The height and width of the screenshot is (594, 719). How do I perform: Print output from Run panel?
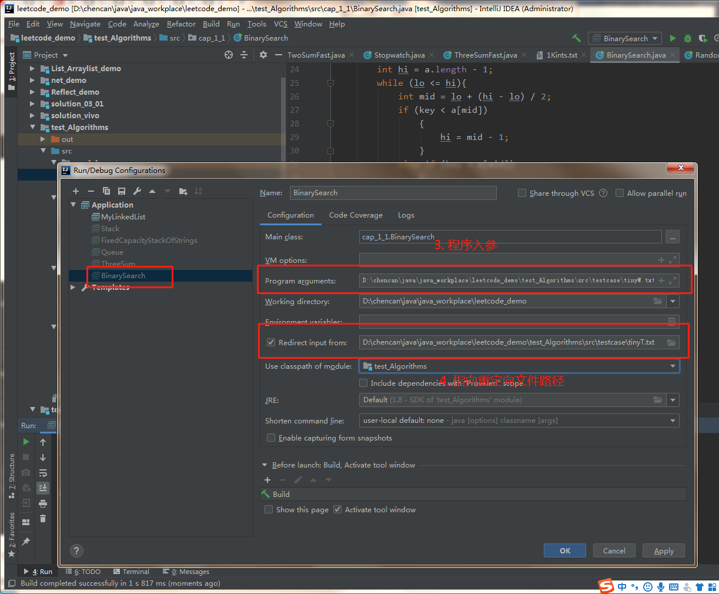tap(43, 503)
